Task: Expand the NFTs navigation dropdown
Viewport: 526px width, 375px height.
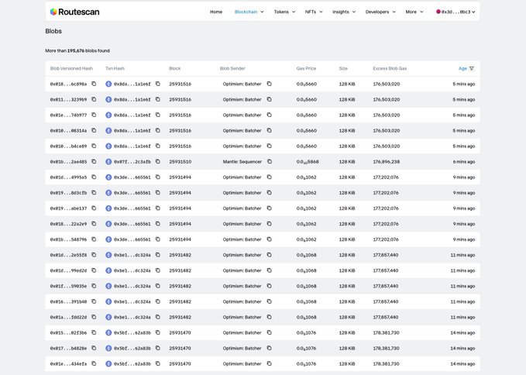Action: (314, 12)
